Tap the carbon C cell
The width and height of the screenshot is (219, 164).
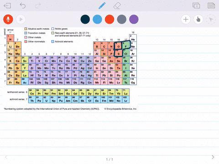point(104,45)
